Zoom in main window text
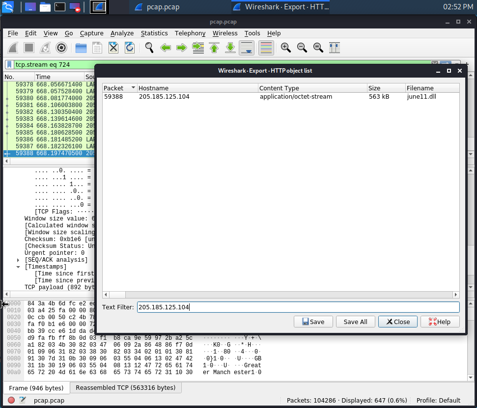 click(x=285, y=48)
